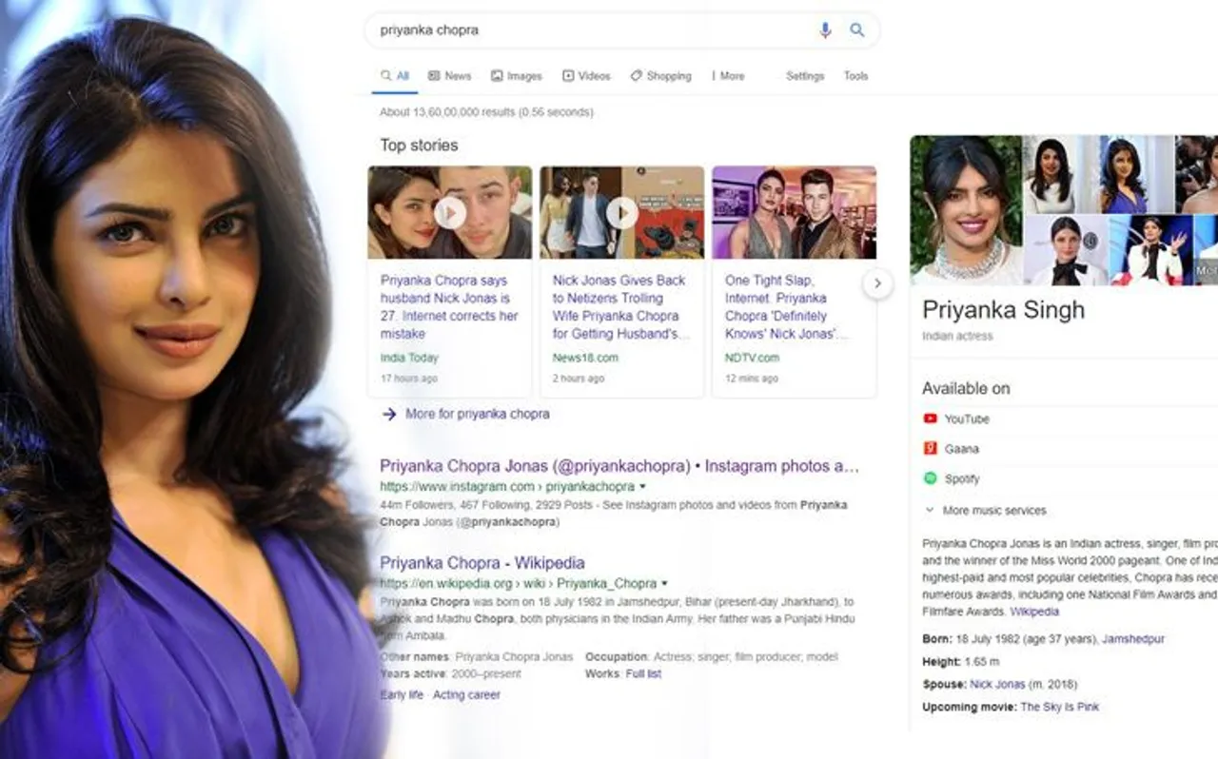
Task: Open The Sky Is Pink movie link
Action: 1059,707
